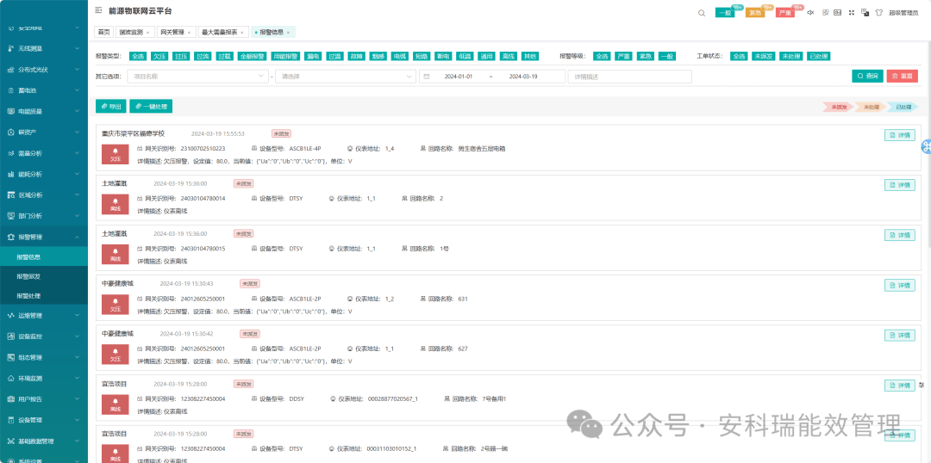
Task: Click the 一键处理 batch process button
Action: click(x=151, y=107)
